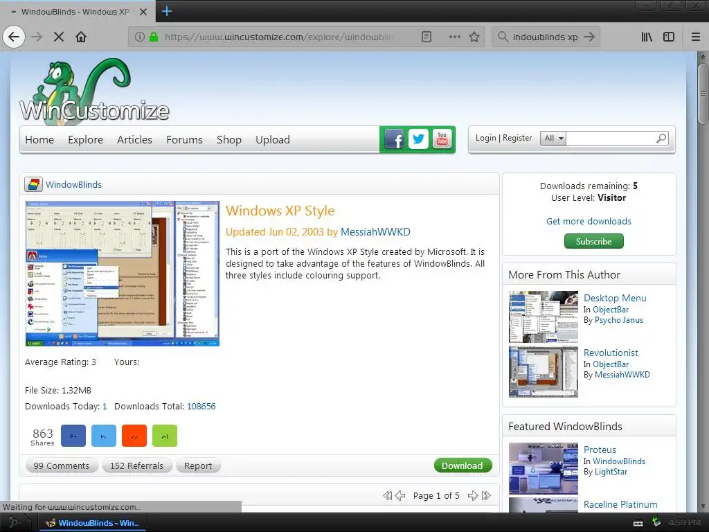Show site information icon in address bar

(140, 37)
